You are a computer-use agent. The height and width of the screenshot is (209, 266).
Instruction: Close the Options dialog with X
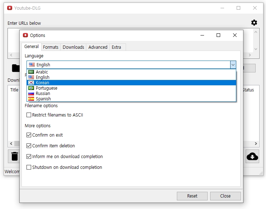coord(235,35)
